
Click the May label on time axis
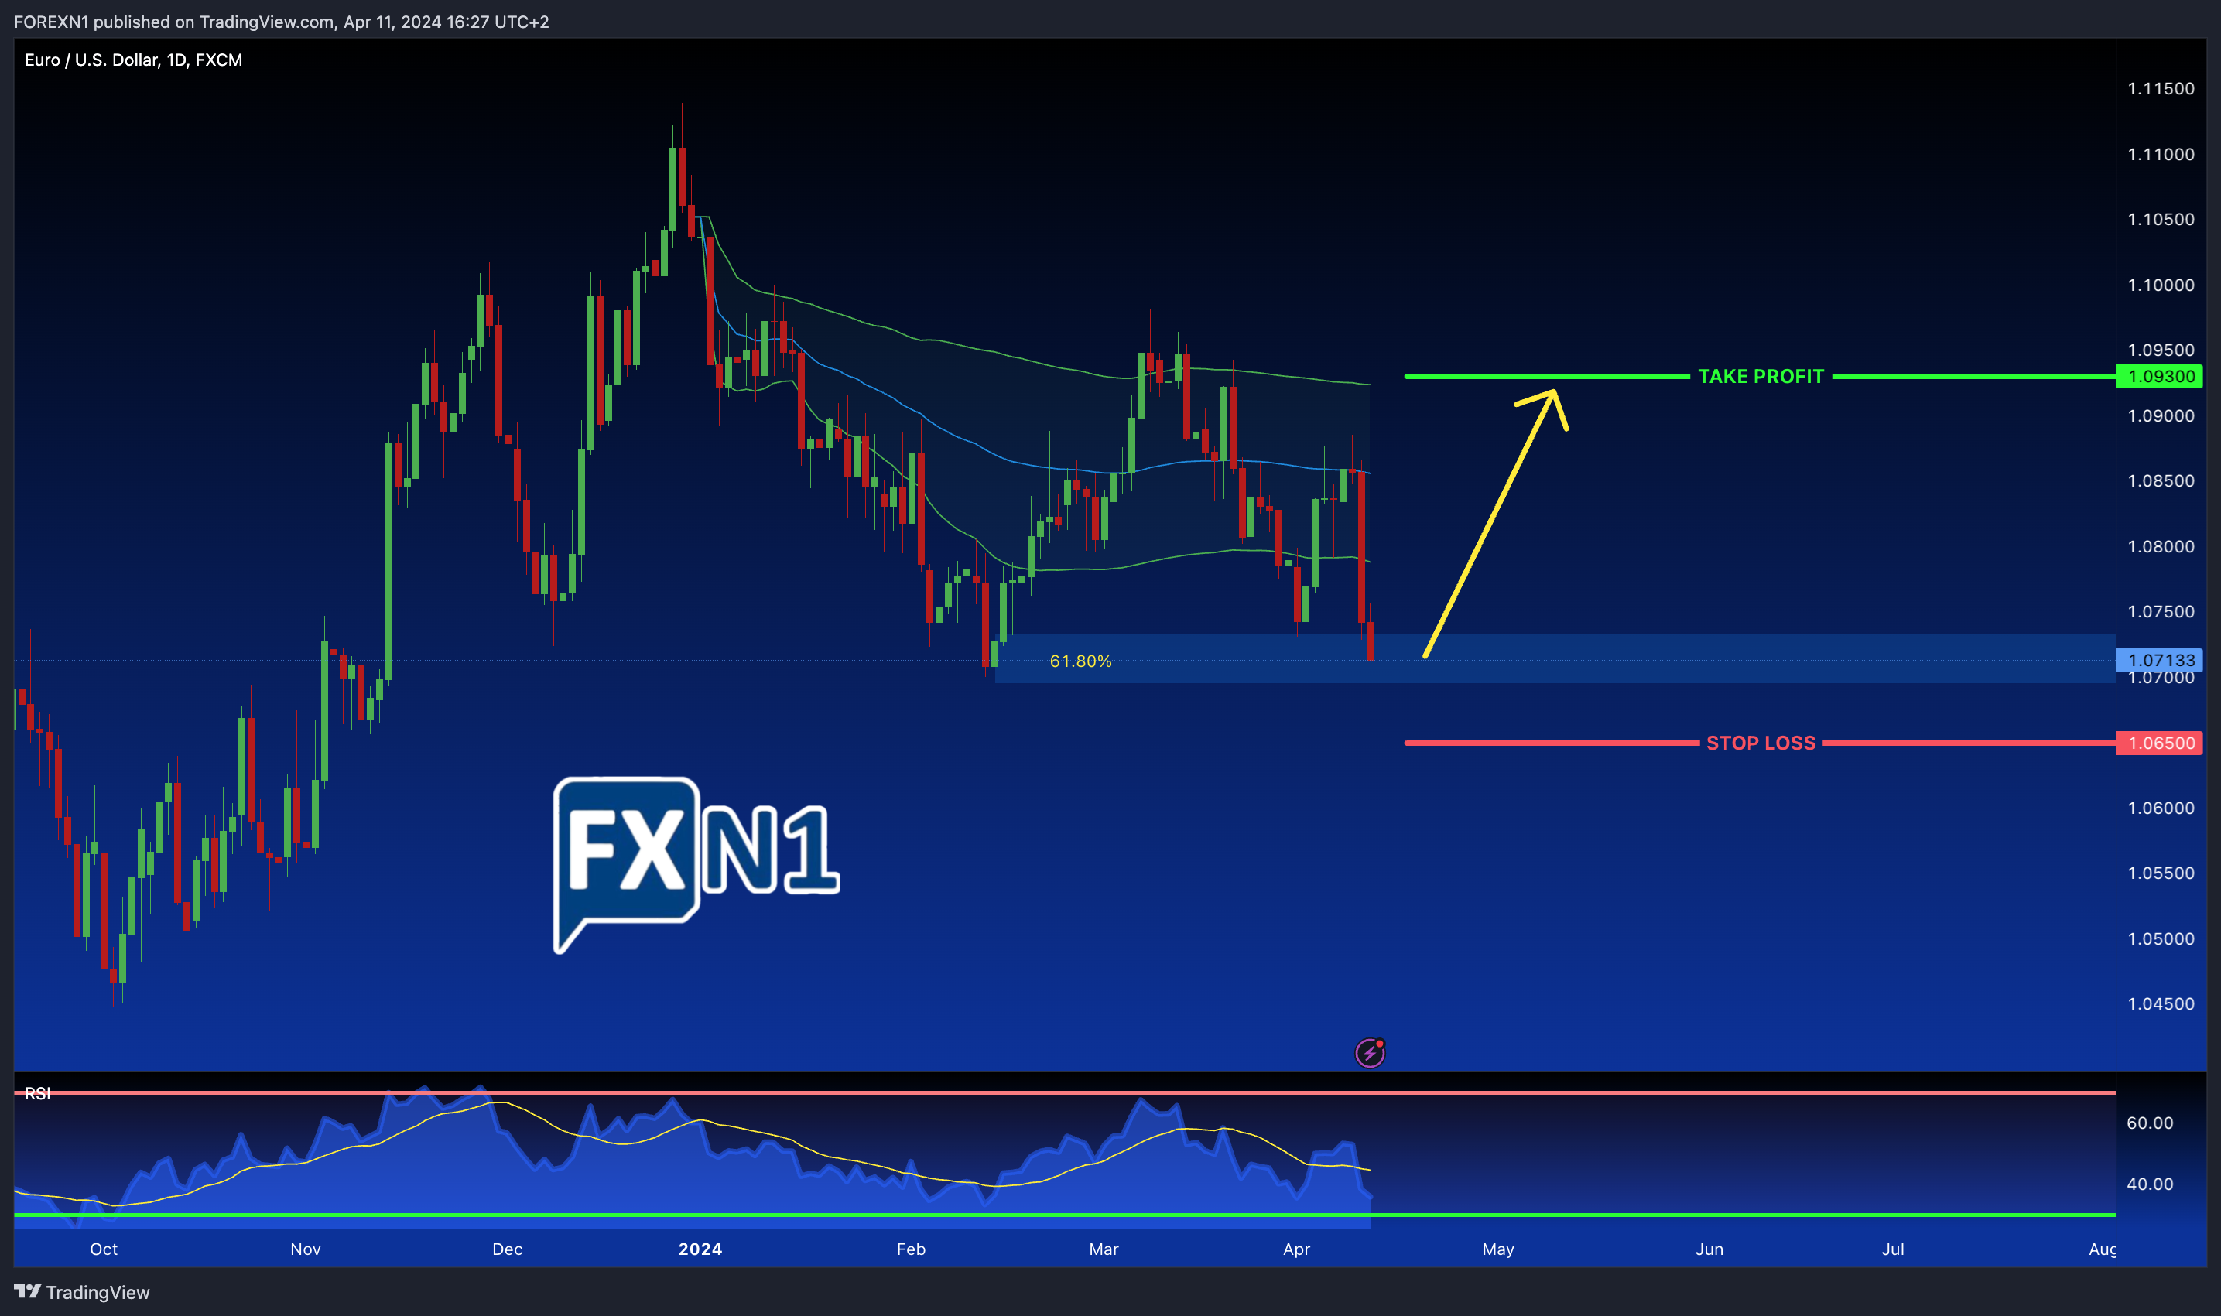(1498, 1249)
